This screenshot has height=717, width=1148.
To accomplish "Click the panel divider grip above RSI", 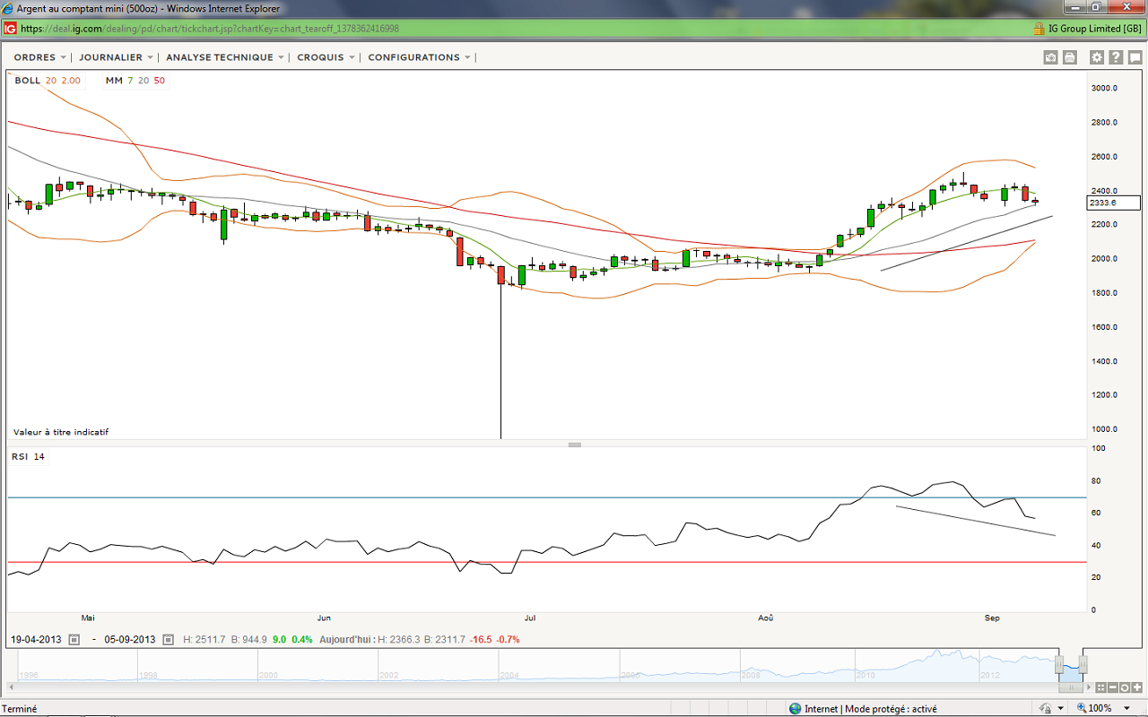I will (x=575, y=445).
